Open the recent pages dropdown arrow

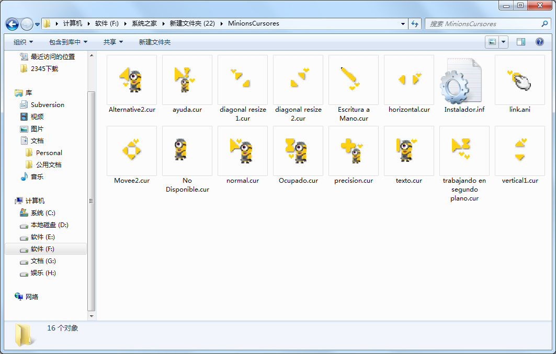click(37, 25)
